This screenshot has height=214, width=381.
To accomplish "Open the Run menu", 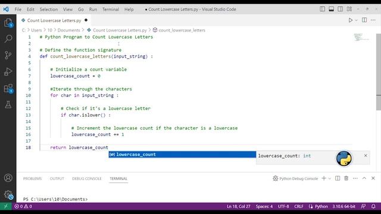I will [93, 10].
